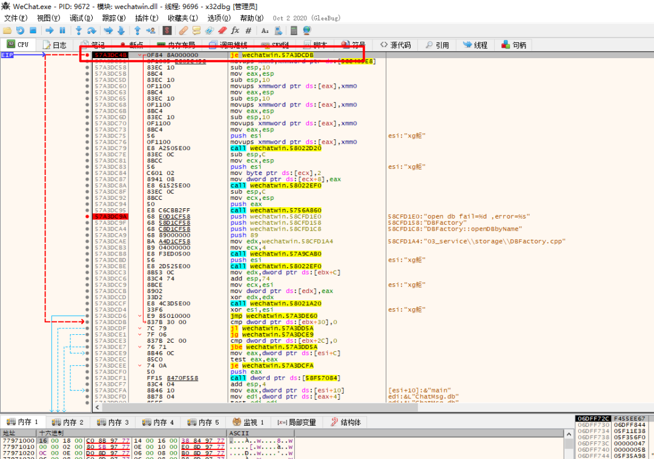Image resolution: width=654 pixels, height=459 pixels.
Task: Click the globe online help icon
Action: 307,30
